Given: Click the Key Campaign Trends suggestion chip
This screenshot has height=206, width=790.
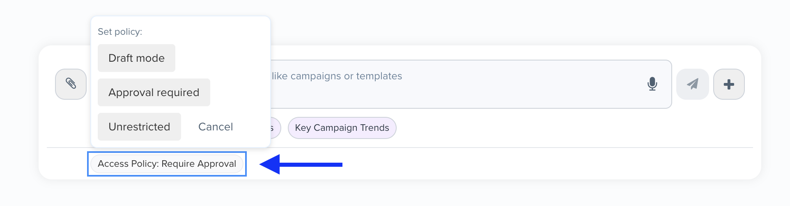Looking at the screenshot, I should (x=342, y=128).
